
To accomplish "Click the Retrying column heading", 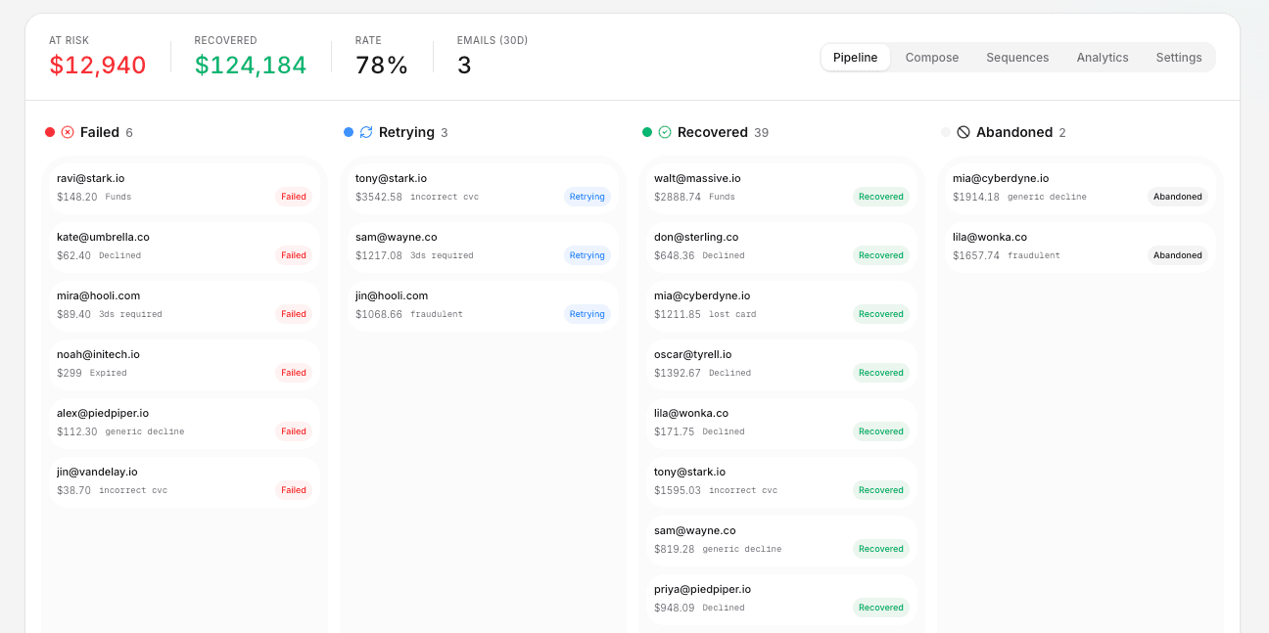I will pyautogui.click(x=406, y=132).
